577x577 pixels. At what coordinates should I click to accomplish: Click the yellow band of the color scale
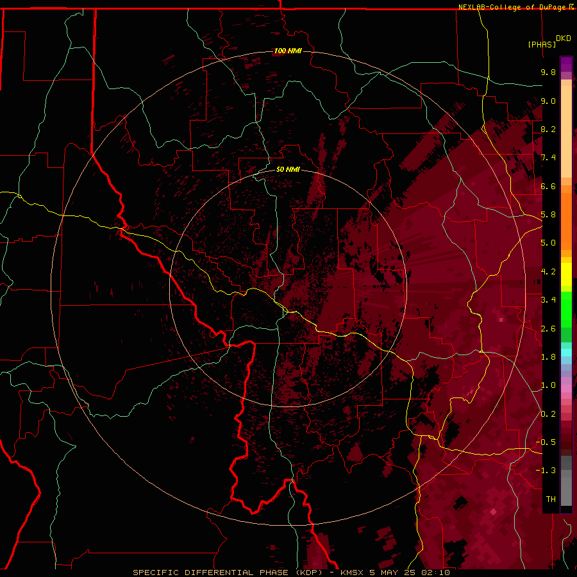(x=566, y=274)
